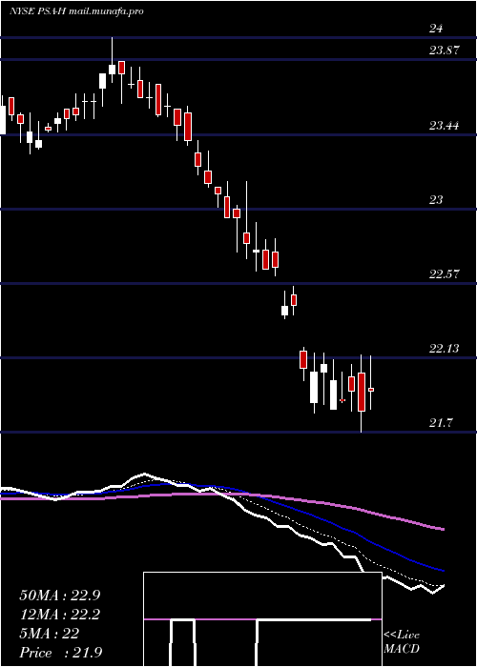Click the 24 price level label
Image resolution: width=477 pixels, height=667 pixels.
[x=436, y=29]
